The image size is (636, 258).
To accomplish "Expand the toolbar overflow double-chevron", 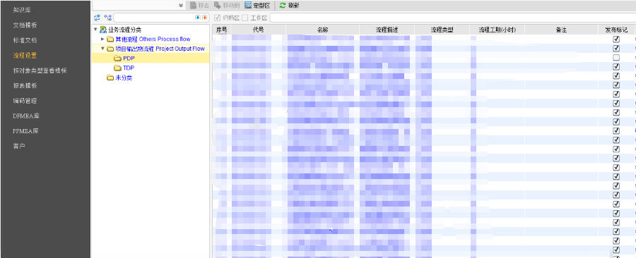I will (182, 6).
